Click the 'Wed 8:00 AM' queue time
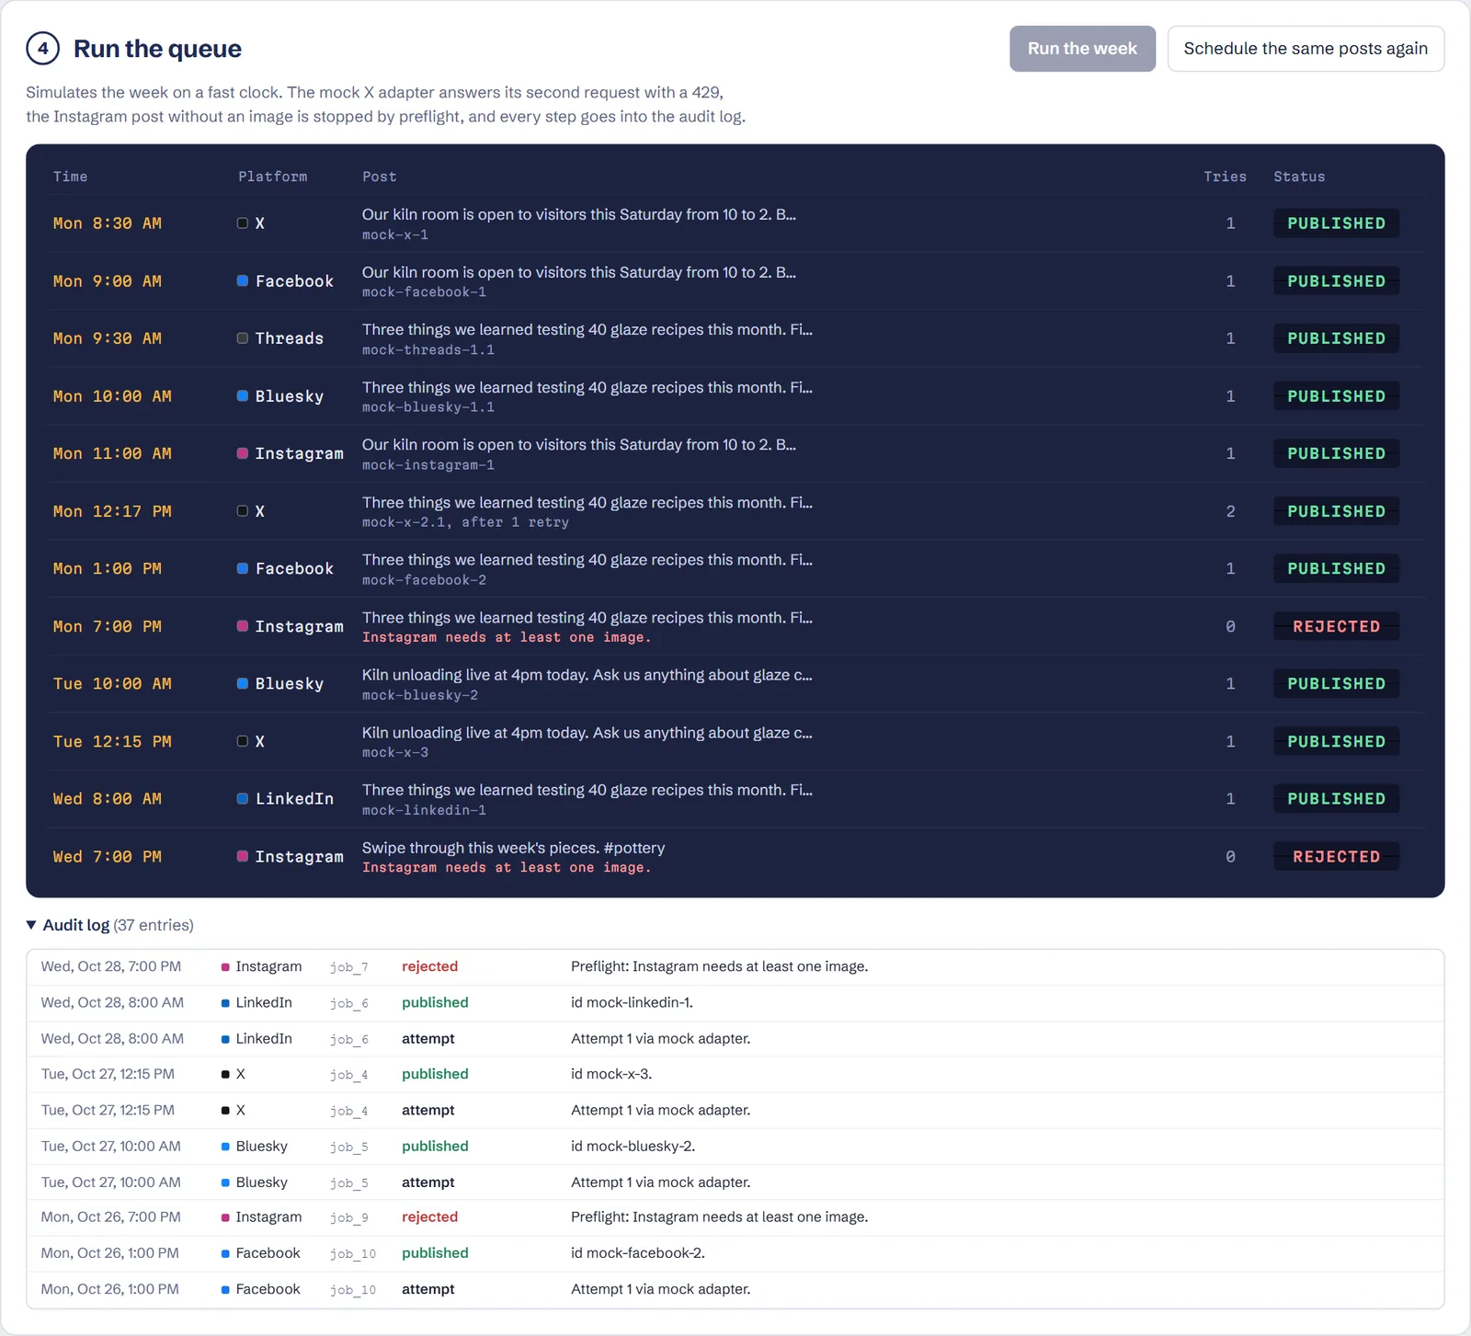The height and width of the screenshot is (1336, 1471). coord(108,799)
